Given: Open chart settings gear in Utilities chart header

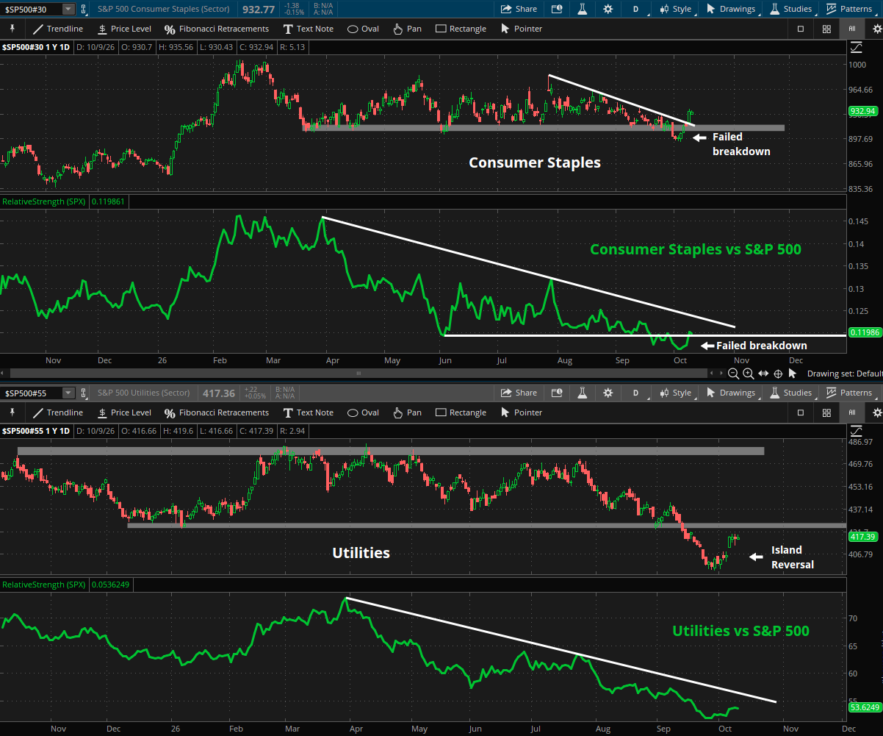Looking at the screenshot, I should (608, 393).
